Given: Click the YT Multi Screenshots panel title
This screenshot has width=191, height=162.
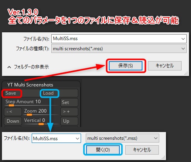Looking at the screenshot, I should (x=30, y=85).
